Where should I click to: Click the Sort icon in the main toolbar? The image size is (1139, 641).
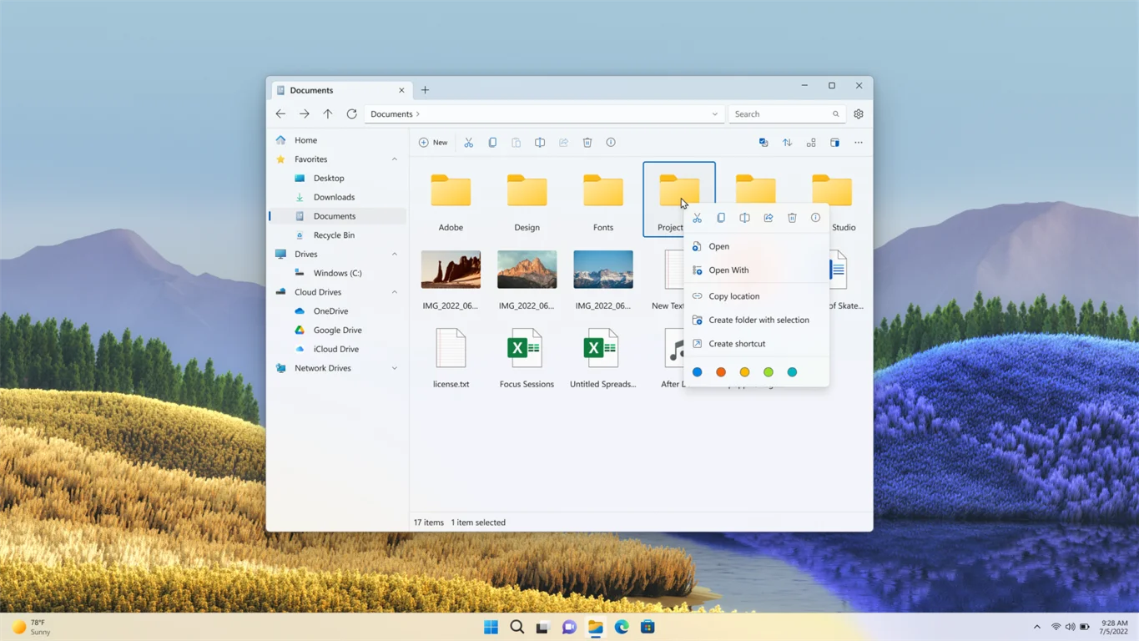[787, 143]
